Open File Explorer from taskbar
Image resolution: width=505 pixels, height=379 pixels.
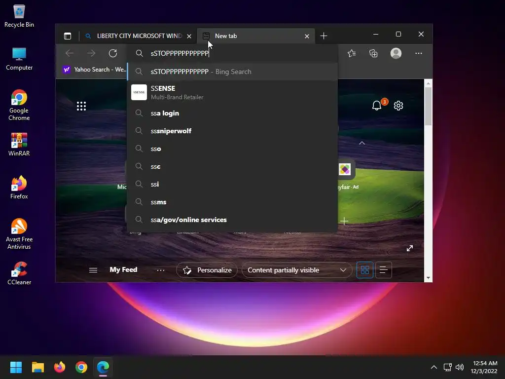point(37,367)
